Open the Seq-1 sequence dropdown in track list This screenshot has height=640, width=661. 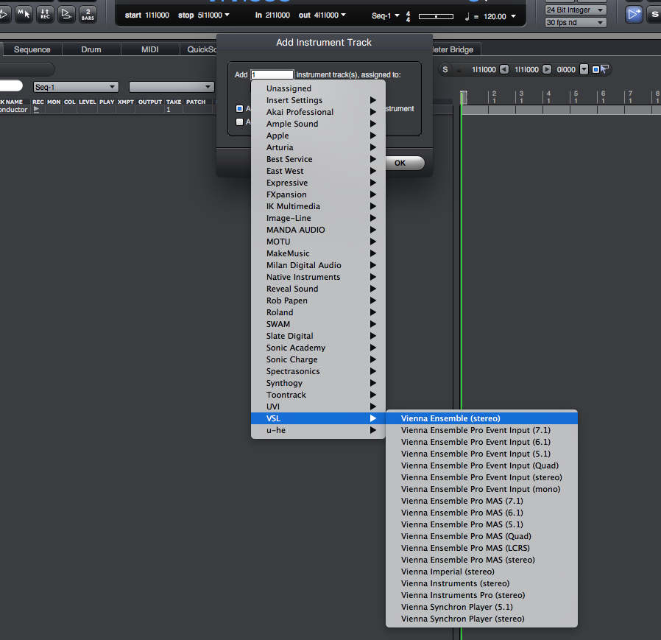pos(76,88)
